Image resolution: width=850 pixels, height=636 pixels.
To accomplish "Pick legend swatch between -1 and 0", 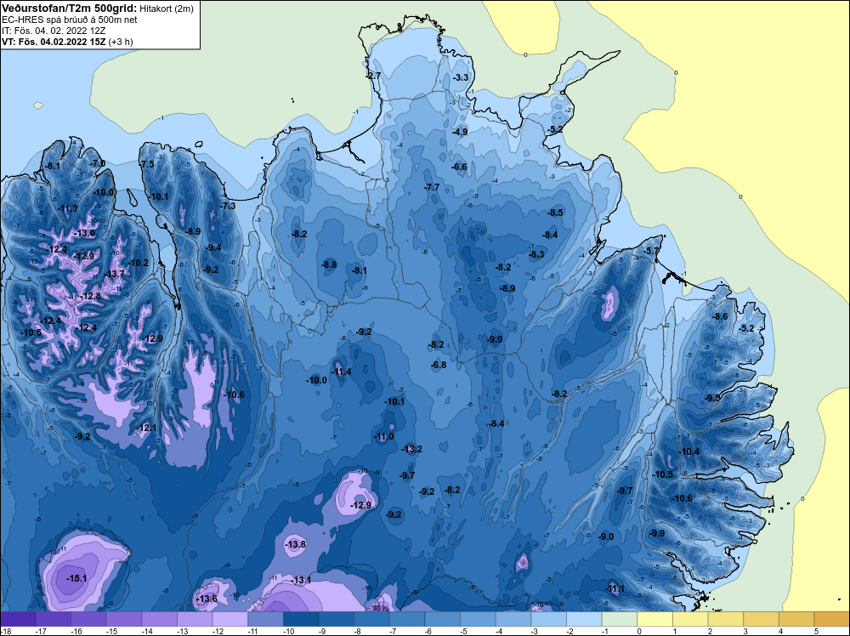I will (619, 619).
